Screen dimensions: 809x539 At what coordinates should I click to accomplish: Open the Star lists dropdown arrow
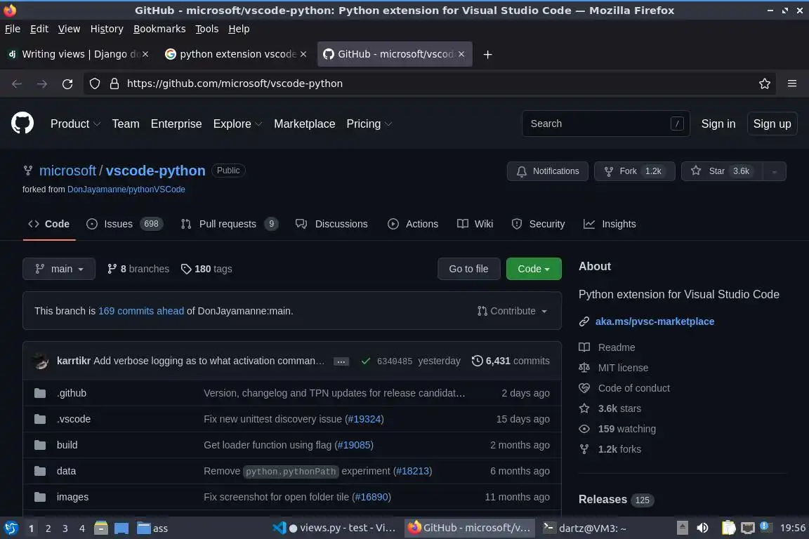775,171
